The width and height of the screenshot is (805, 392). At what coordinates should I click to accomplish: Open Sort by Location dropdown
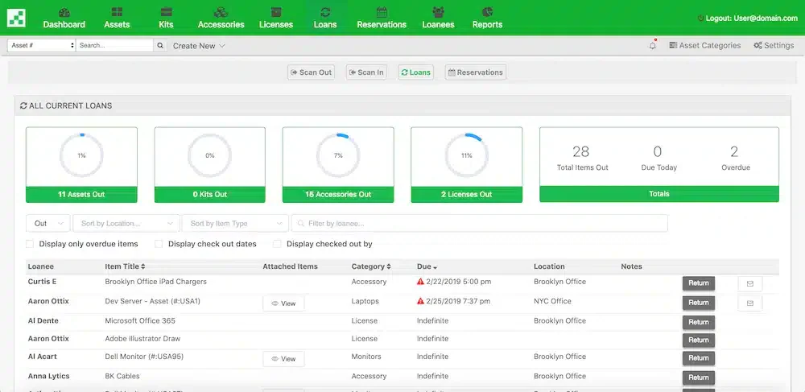pyautogui.click(x=127, y=223)
